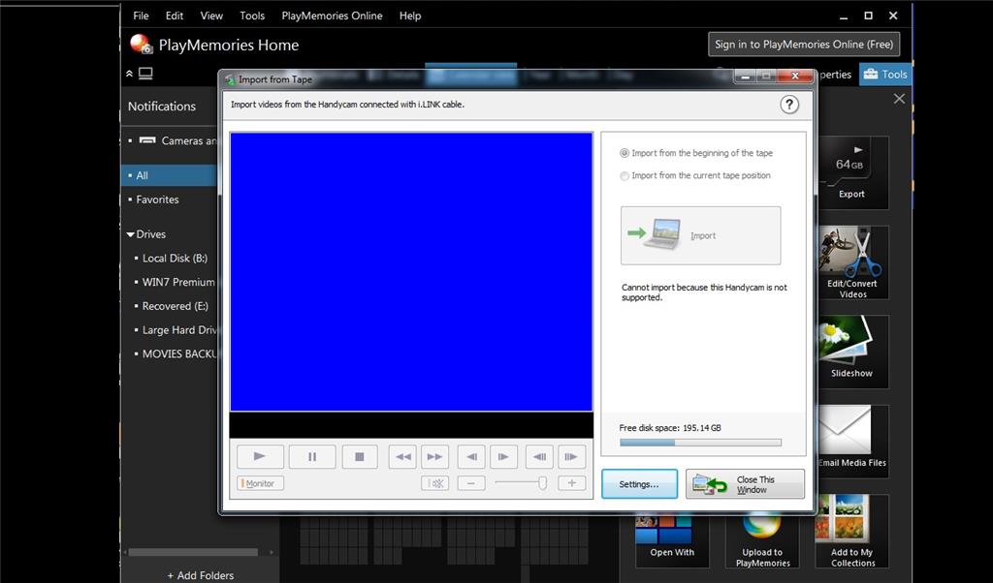Click the Export 64GB card tool
The image size is (993, 583).
(x=852, y=172)
